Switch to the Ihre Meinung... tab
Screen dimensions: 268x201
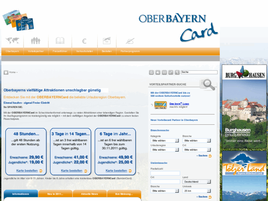(x=124, y=194)
